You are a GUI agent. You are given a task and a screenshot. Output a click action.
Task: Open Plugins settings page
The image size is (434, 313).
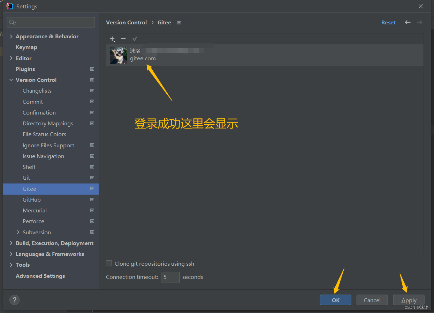coord(25,69)
